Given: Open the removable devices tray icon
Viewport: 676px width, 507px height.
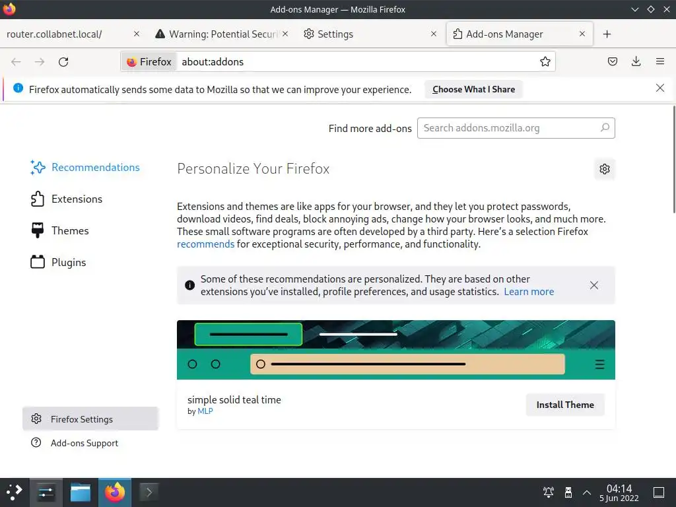Looking at the screenshot, I should click(568, 492).
